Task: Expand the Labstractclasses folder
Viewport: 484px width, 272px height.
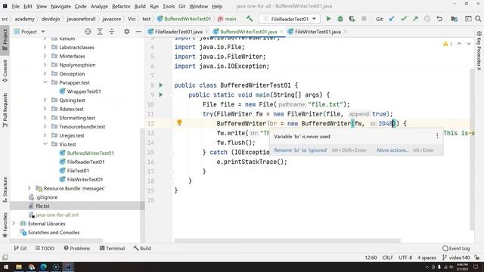Action: tap(45, 47)
